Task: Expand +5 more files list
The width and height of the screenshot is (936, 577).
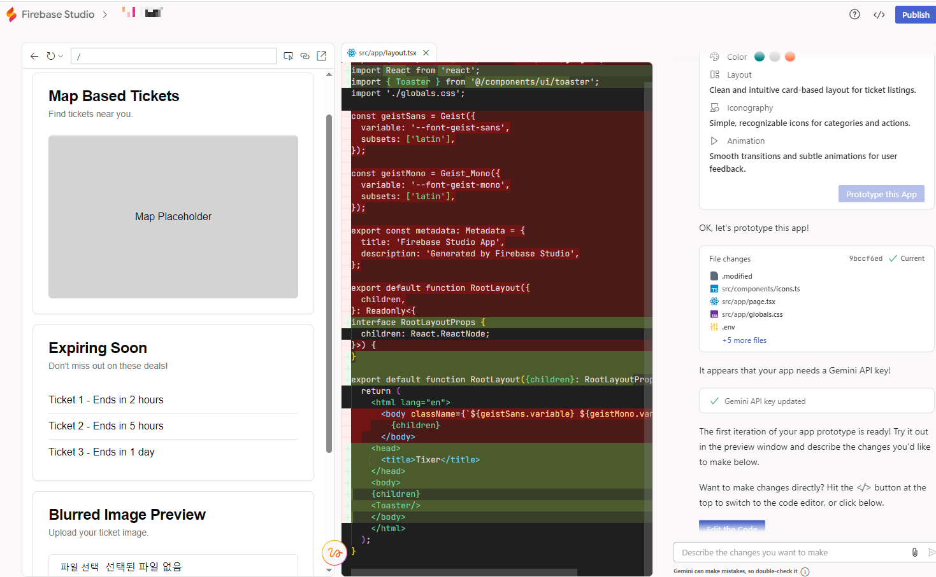Action: [744, 340]
